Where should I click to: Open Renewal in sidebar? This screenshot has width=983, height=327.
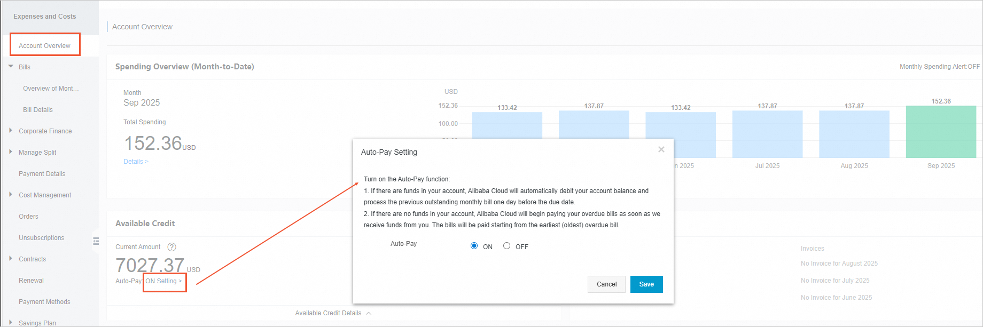tap(31, 281)
